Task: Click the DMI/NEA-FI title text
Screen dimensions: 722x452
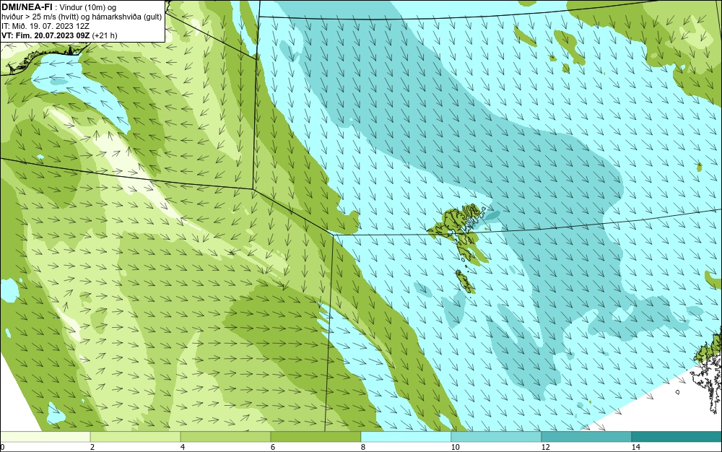Action: (27, 7)
